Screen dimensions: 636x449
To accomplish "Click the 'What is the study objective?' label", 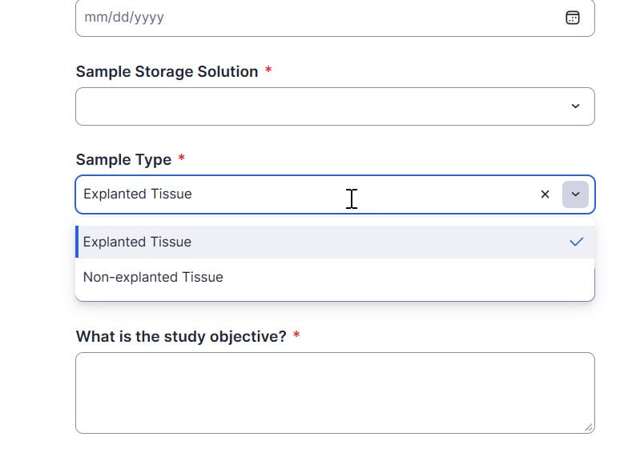I will (x=181, y=336).
